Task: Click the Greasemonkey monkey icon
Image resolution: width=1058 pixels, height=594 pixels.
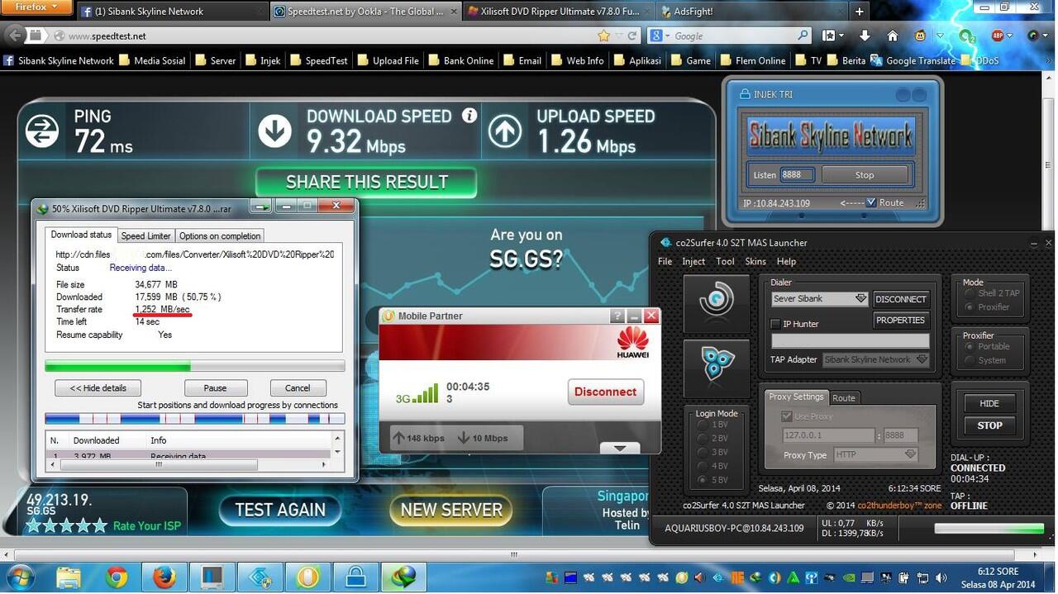Action: click(921, 36)
